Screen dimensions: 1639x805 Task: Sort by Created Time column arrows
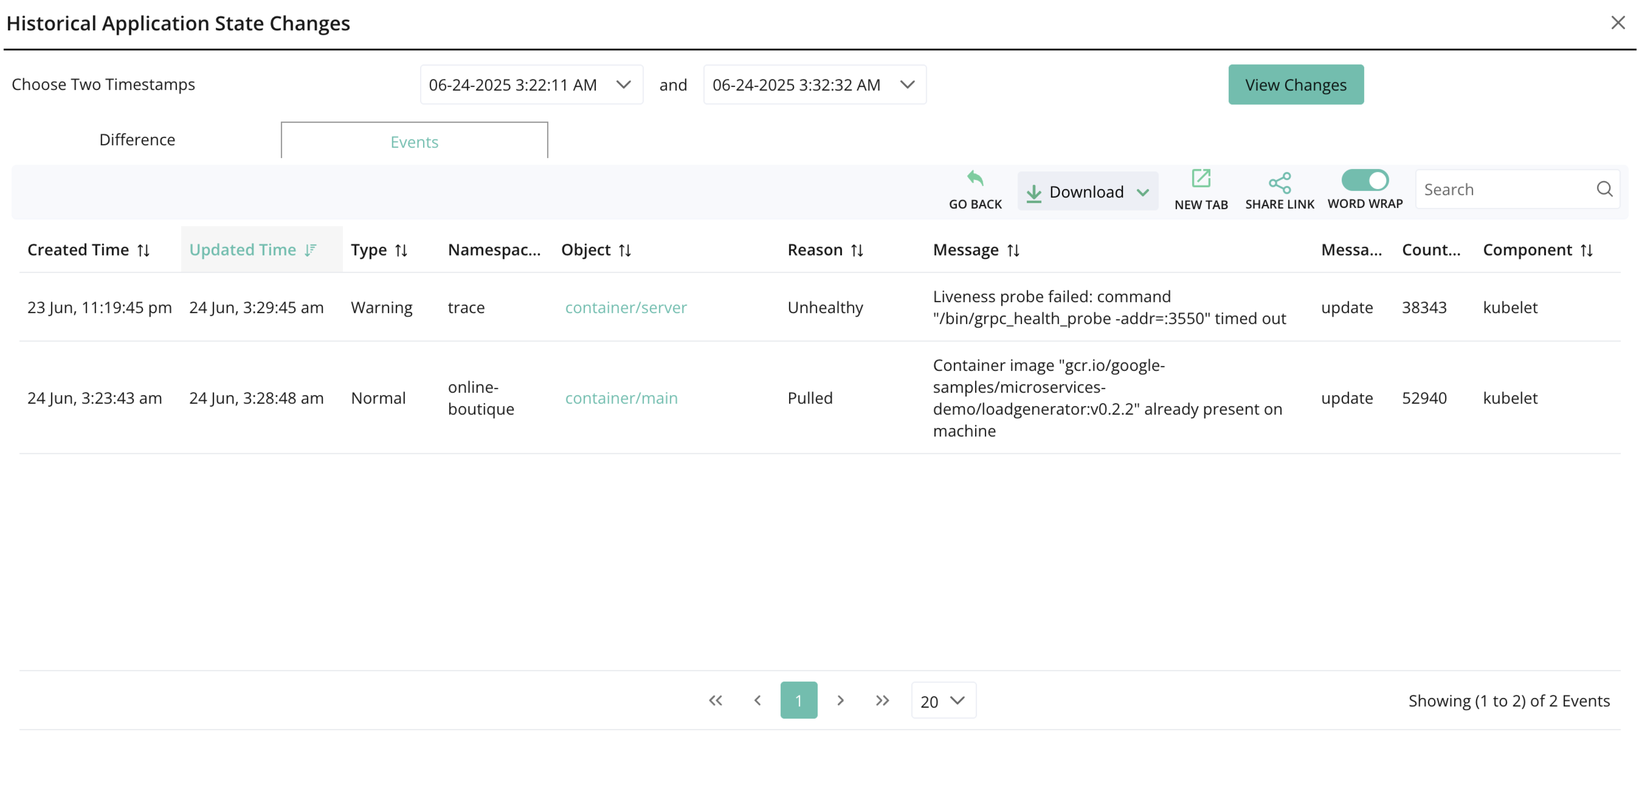[x=144, y=250]
